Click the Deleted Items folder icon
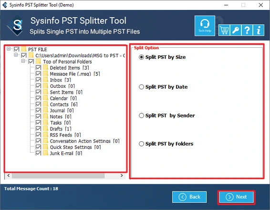 tap(45, 67)
